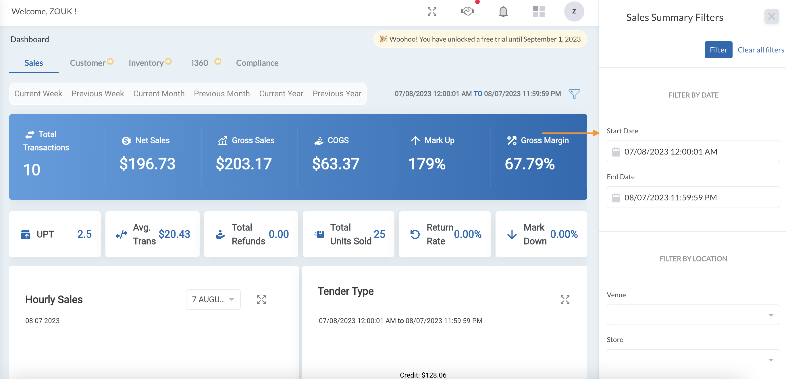Open the apps grid icon
The image size is (786, 379).
pyautogui.click(x=539, y=11)
